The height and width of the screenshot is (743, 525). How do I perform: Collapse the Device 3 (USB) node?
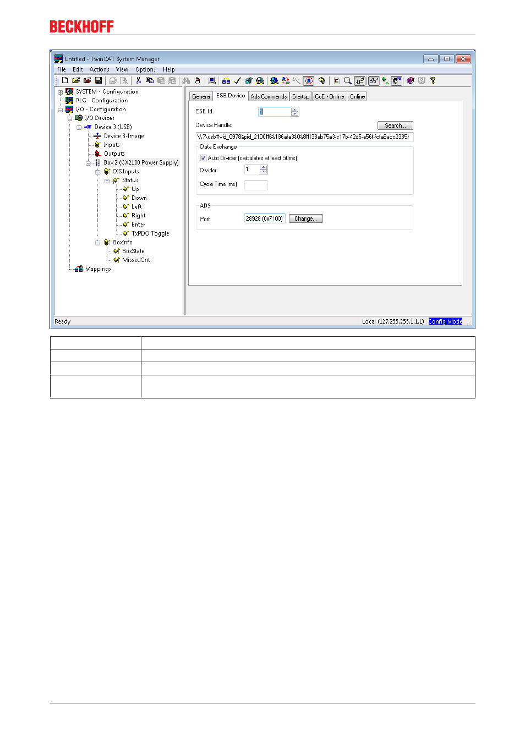tap(79, 127)
